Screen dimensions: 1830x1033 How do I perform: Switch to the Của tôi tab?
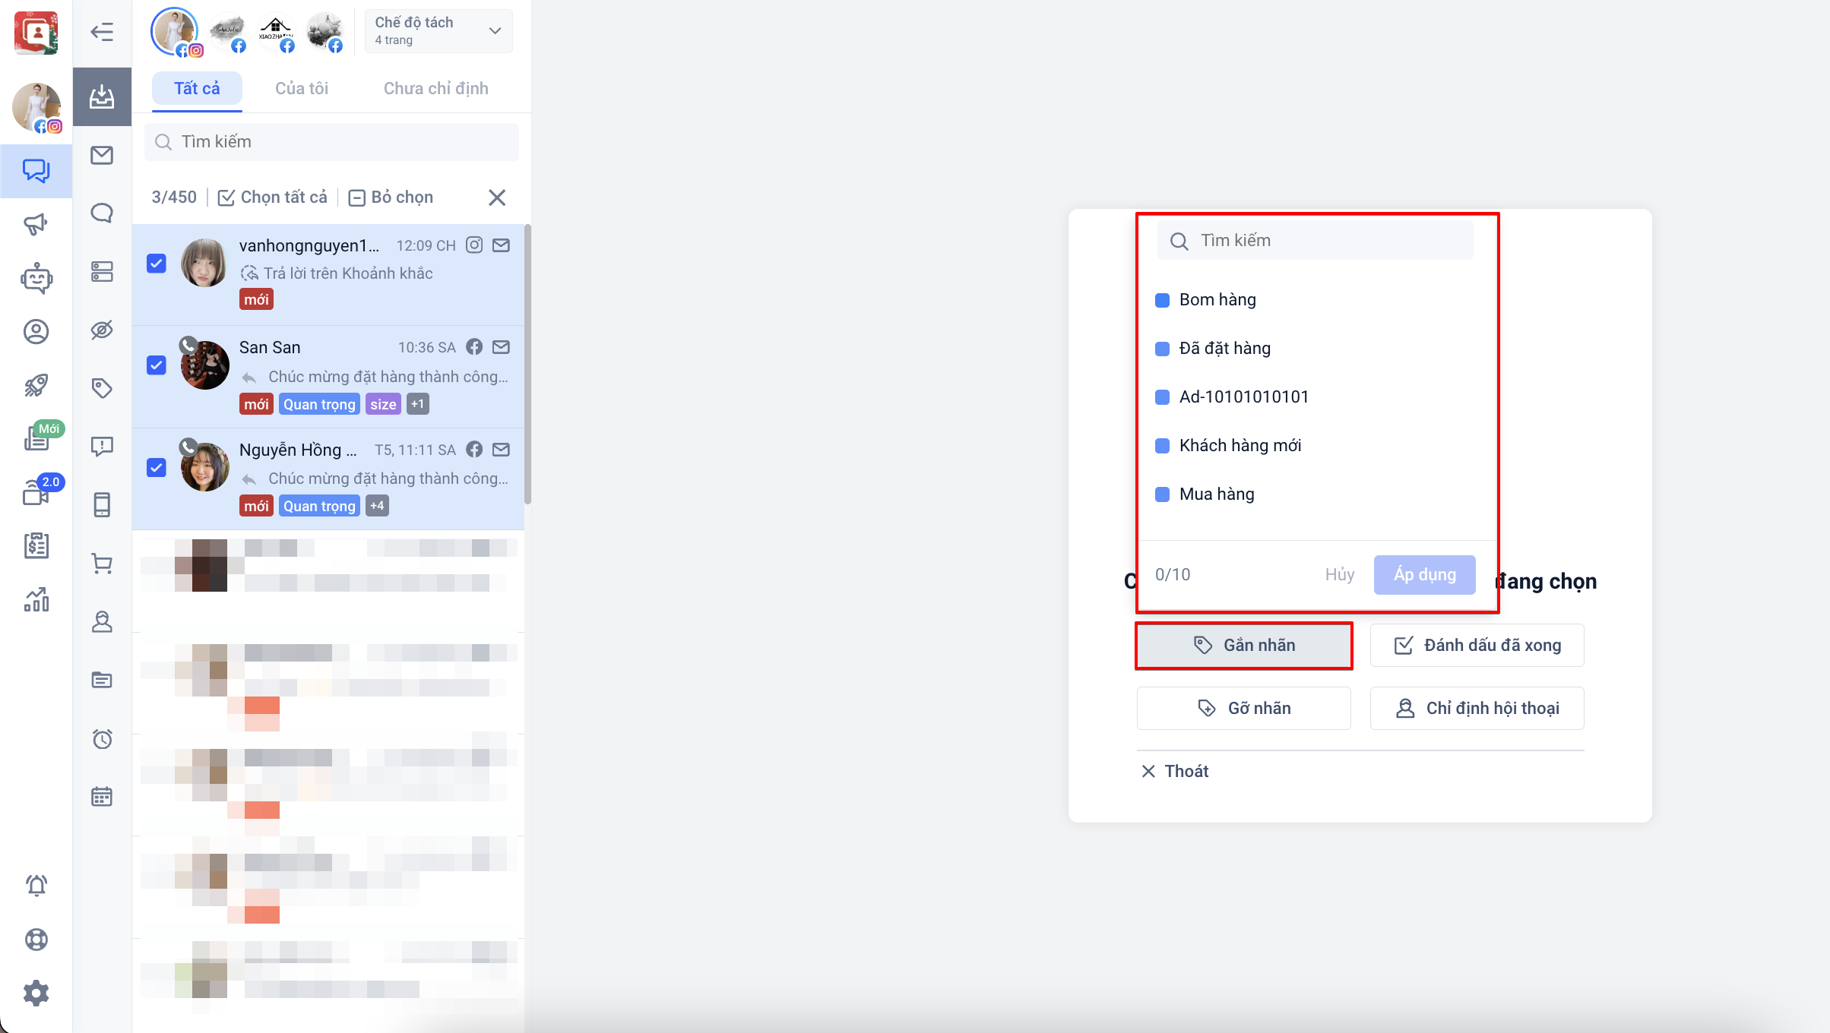point(302,88)
